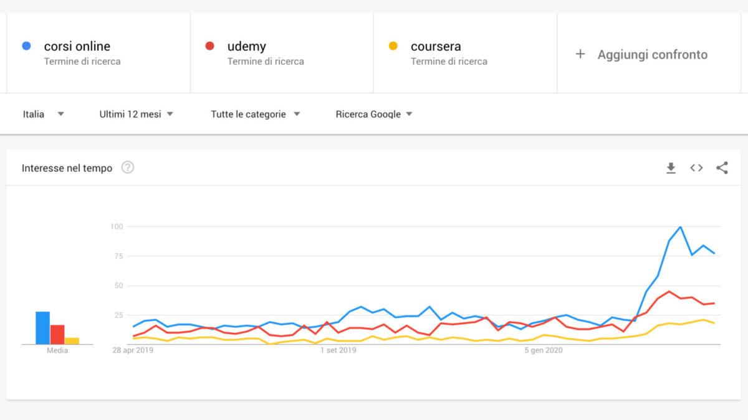
Task: Open the embed code icon
Action: 696,168
